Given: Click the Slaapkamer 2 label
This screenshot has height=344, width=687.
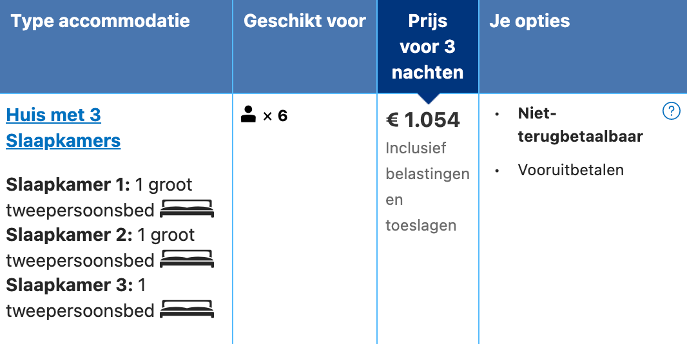Looking at the screenshot, I should click(x=69, y=235).
